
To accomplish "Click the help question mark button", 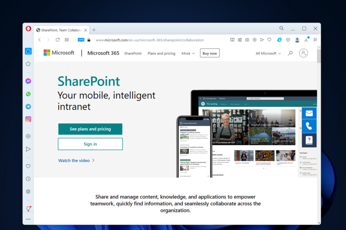I will coord(309,140).
